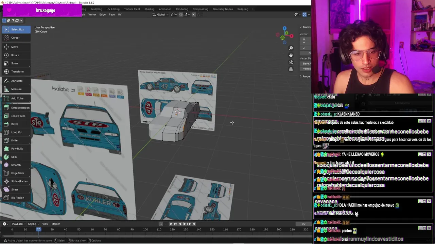Open the Face menu
435x244 pixels.
click(111, 15)
